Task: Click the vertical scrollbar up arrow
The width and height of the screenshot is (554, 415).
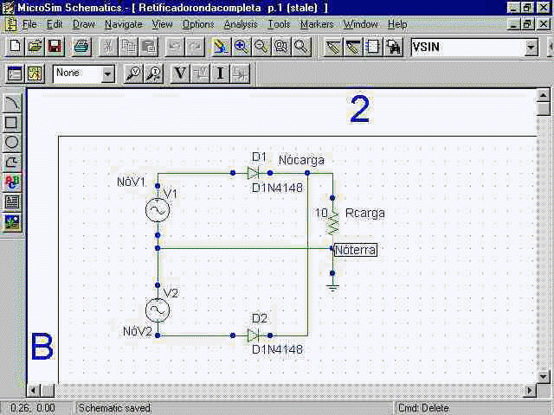Action: coord(543,95)
